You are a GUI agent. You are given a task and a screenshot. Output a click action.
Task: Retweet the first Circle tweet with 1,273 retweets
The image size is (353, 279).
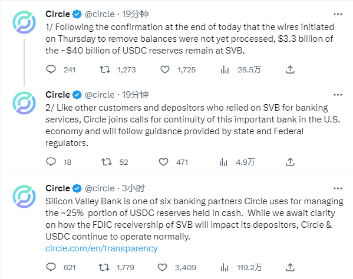(105, 69)
